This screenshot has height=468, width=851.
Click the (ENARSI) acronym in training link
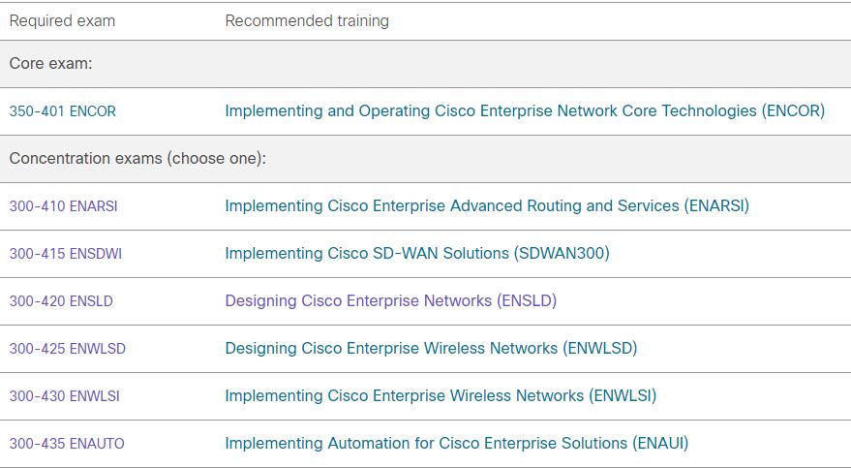tap(716, 205)
